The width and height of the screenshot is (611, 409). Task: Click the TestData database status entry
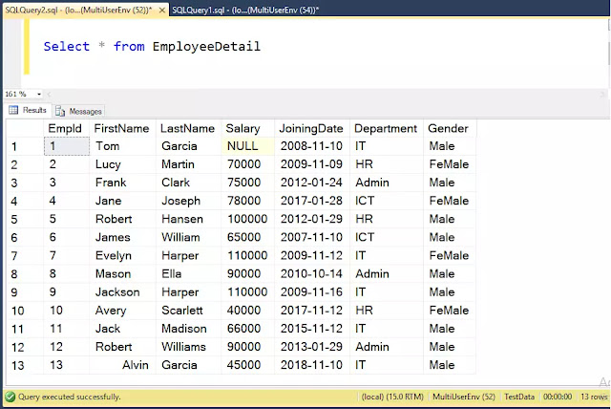pos(519,397)
